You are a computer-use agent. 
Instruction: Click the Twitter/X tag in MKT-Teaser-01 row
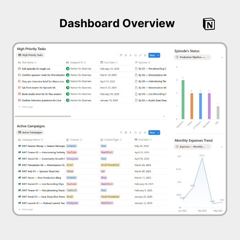click(72, 190)
